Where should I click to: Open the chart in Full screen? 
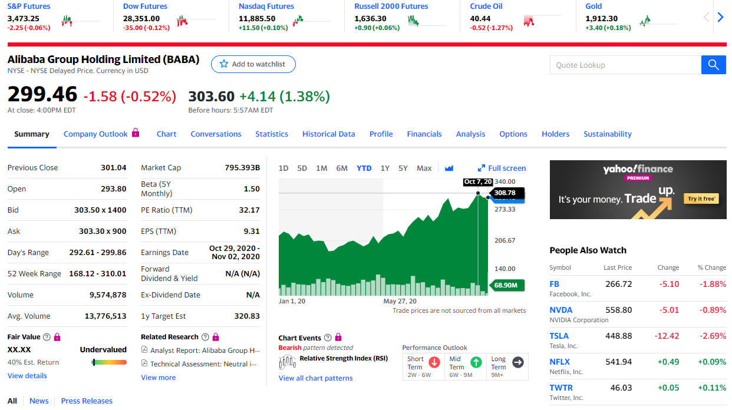coord(502,168)
